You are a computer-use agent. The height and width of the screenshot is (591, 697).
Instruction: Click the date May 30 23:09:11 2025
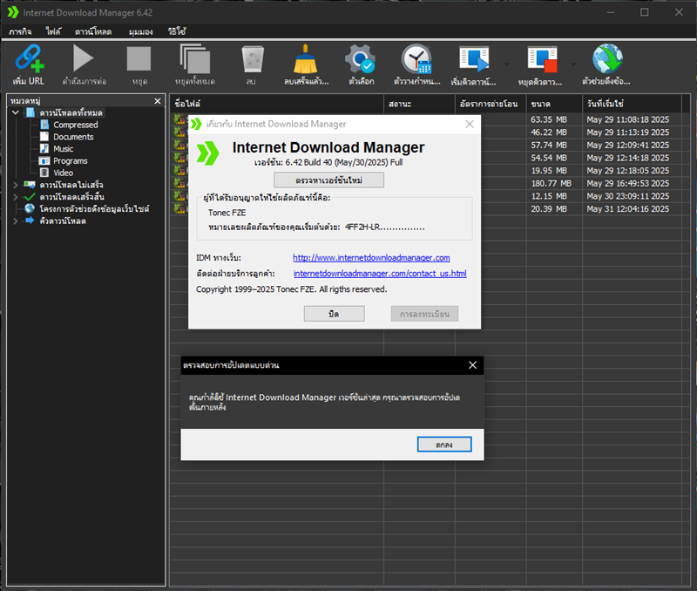(x=627, y=196)
